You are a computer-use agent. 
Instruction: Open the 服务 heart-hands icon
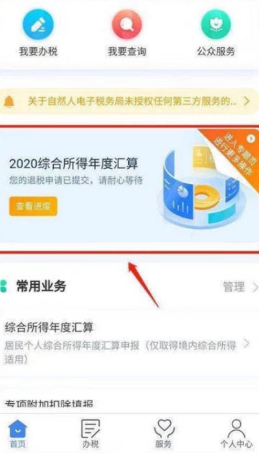tap(163, 428)
